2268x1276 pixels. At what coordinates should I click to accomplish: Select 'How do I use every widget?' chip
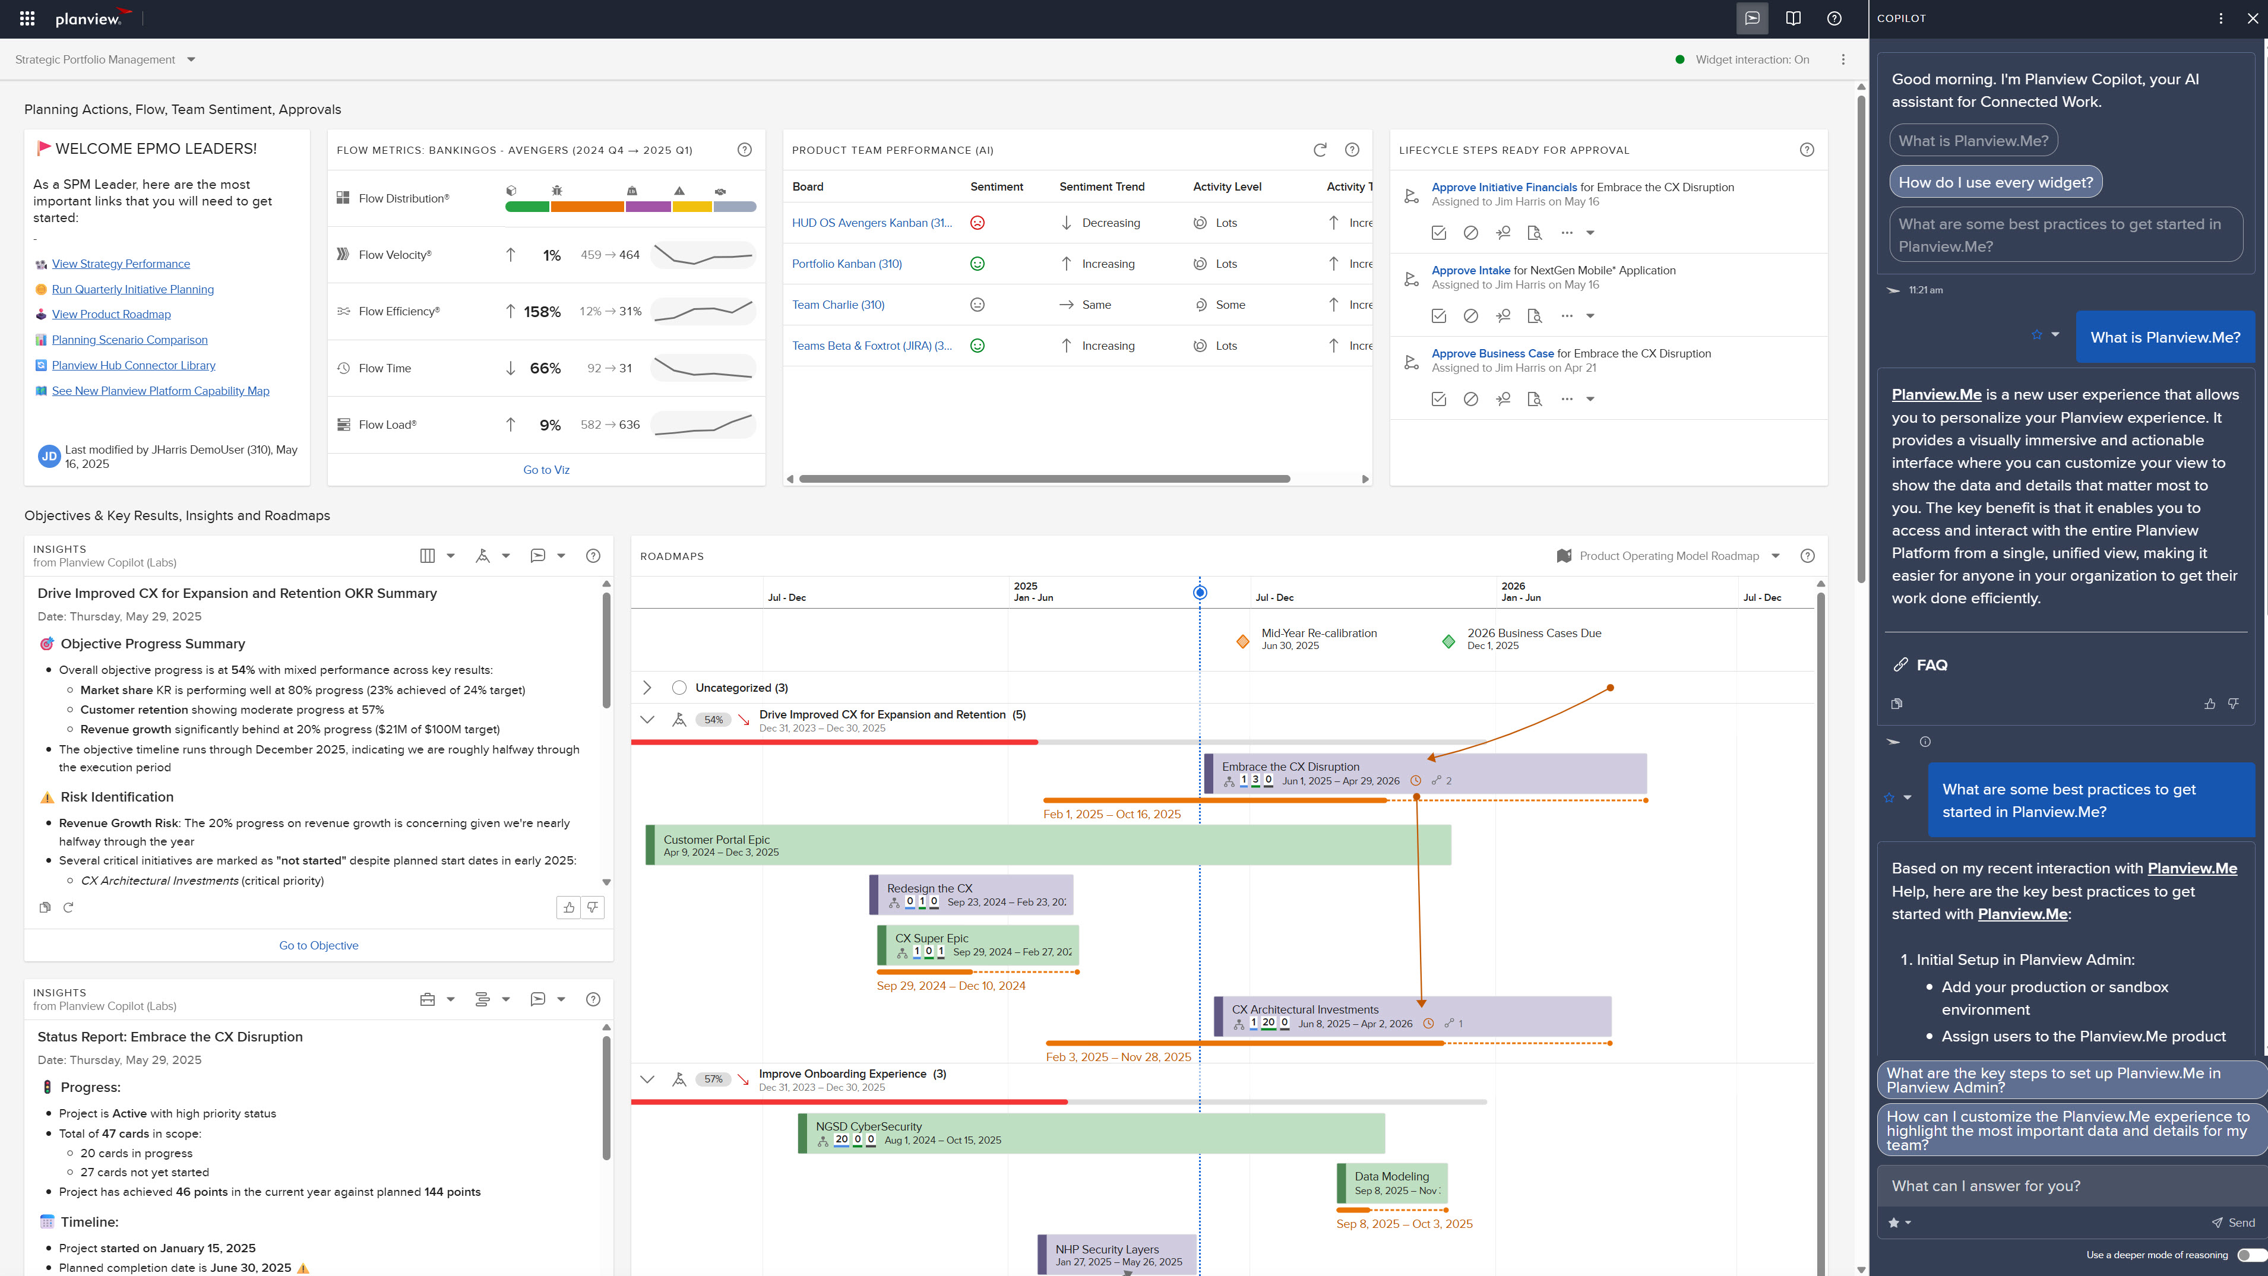1996,182
